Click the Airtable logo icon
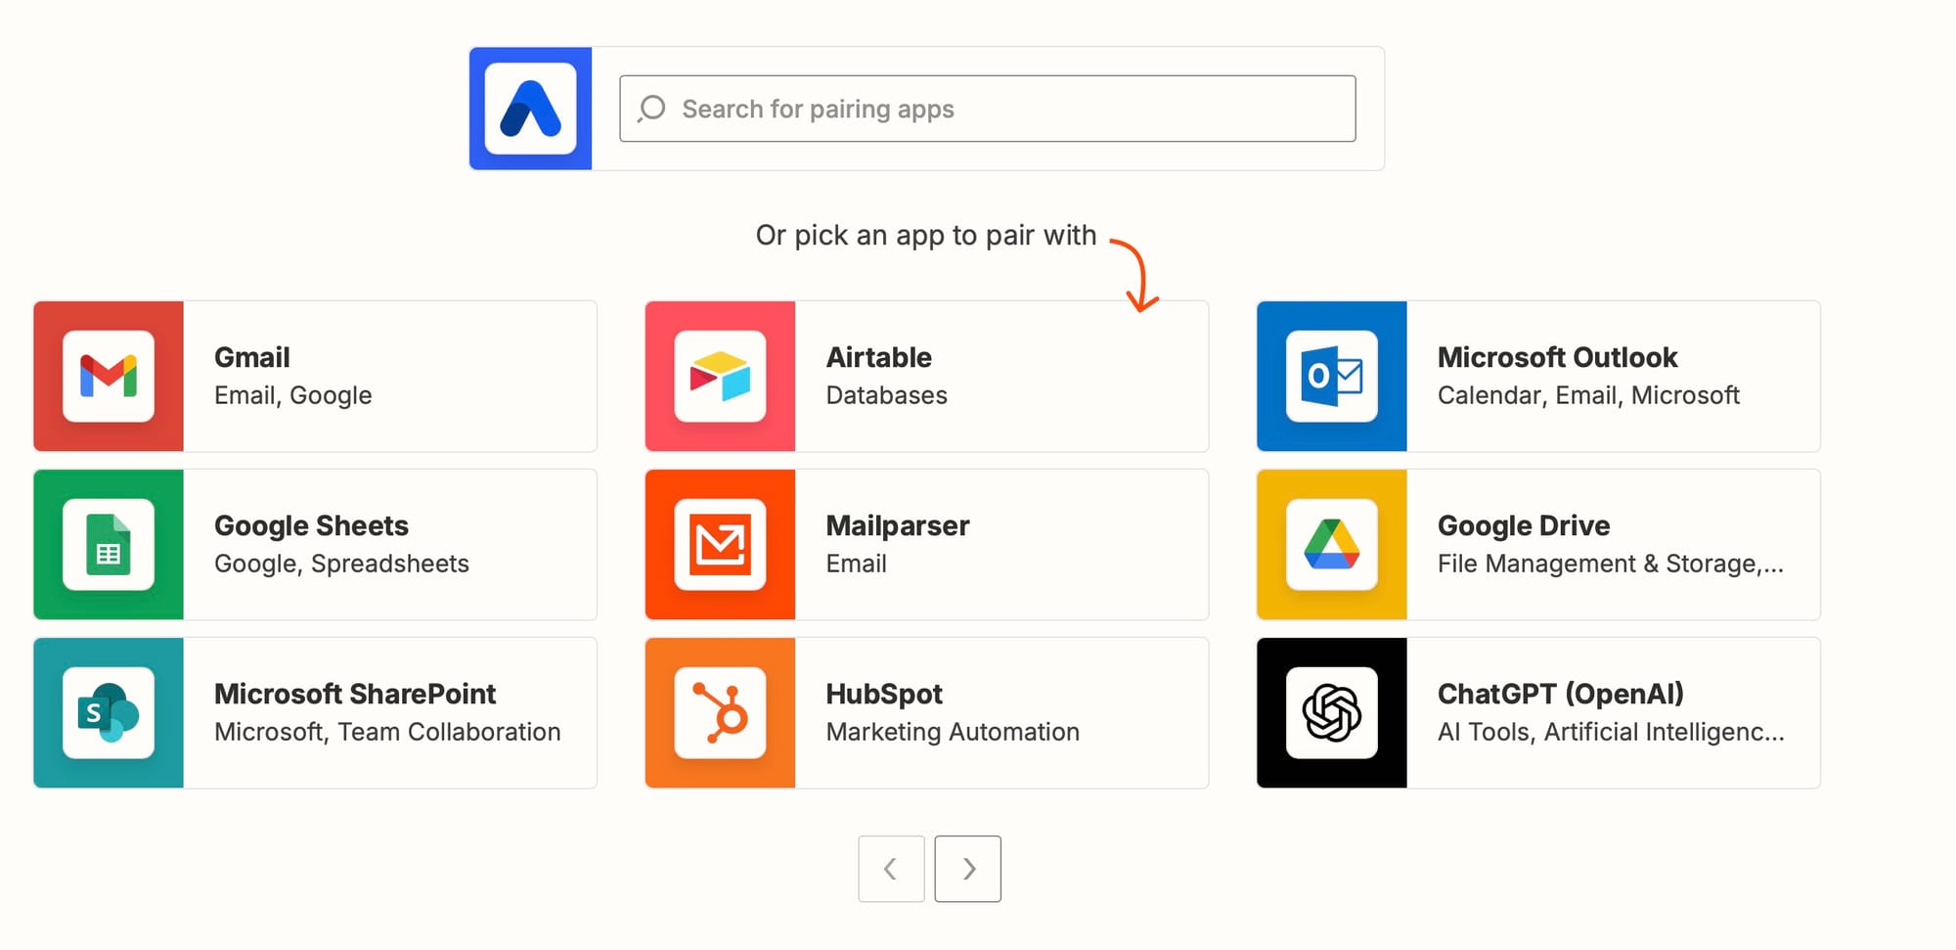Viewport: 1956px width, 950px height. (x=720, y=377)
